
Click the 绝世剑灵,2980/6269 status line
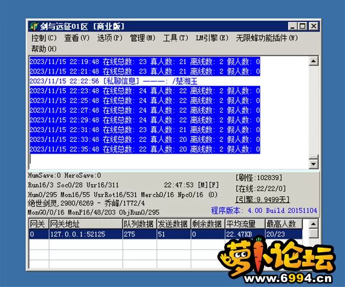(x=86, y=203)
